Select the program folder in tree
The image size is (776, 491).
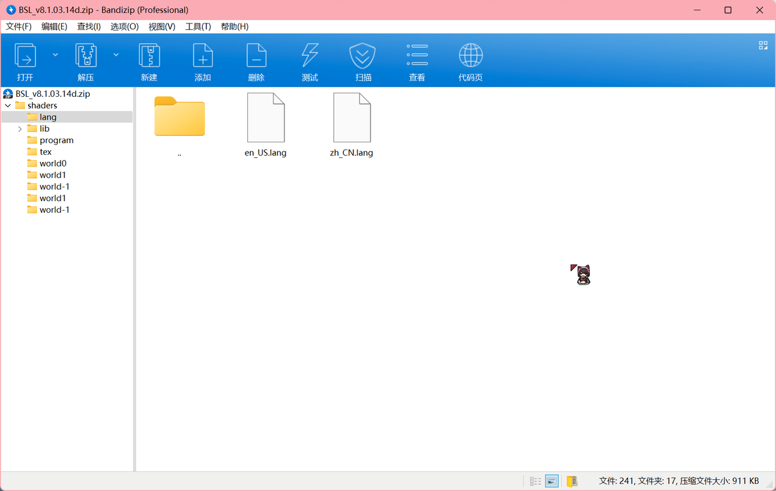pos(57,140)
